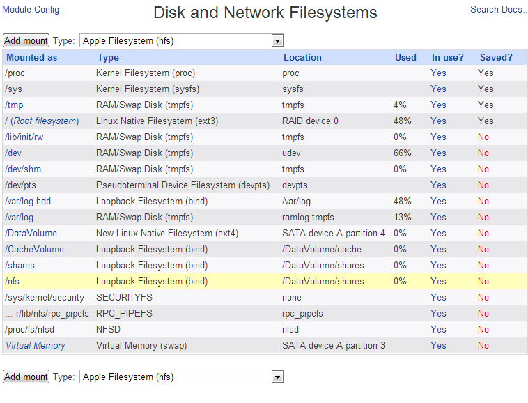Image resolution: width=528 pixels, height=403 pixels.
Task: Click the /lib/init/rw mount link
Action: pos(24,137)
